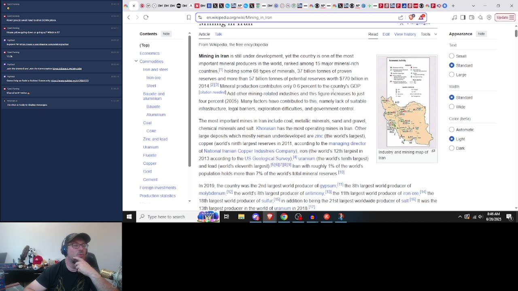Open the Brave Wallet icon
Image resolution: width=518 pixels, height=291 pixels.
[471, 17]
